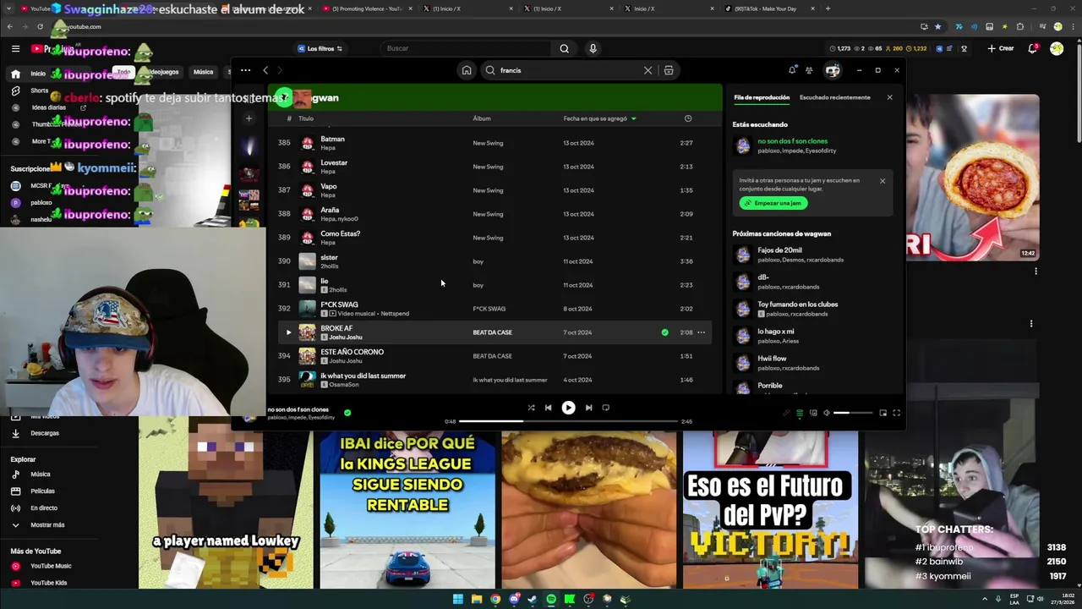Open connect-to-device icon in player bar

point(813,413)
